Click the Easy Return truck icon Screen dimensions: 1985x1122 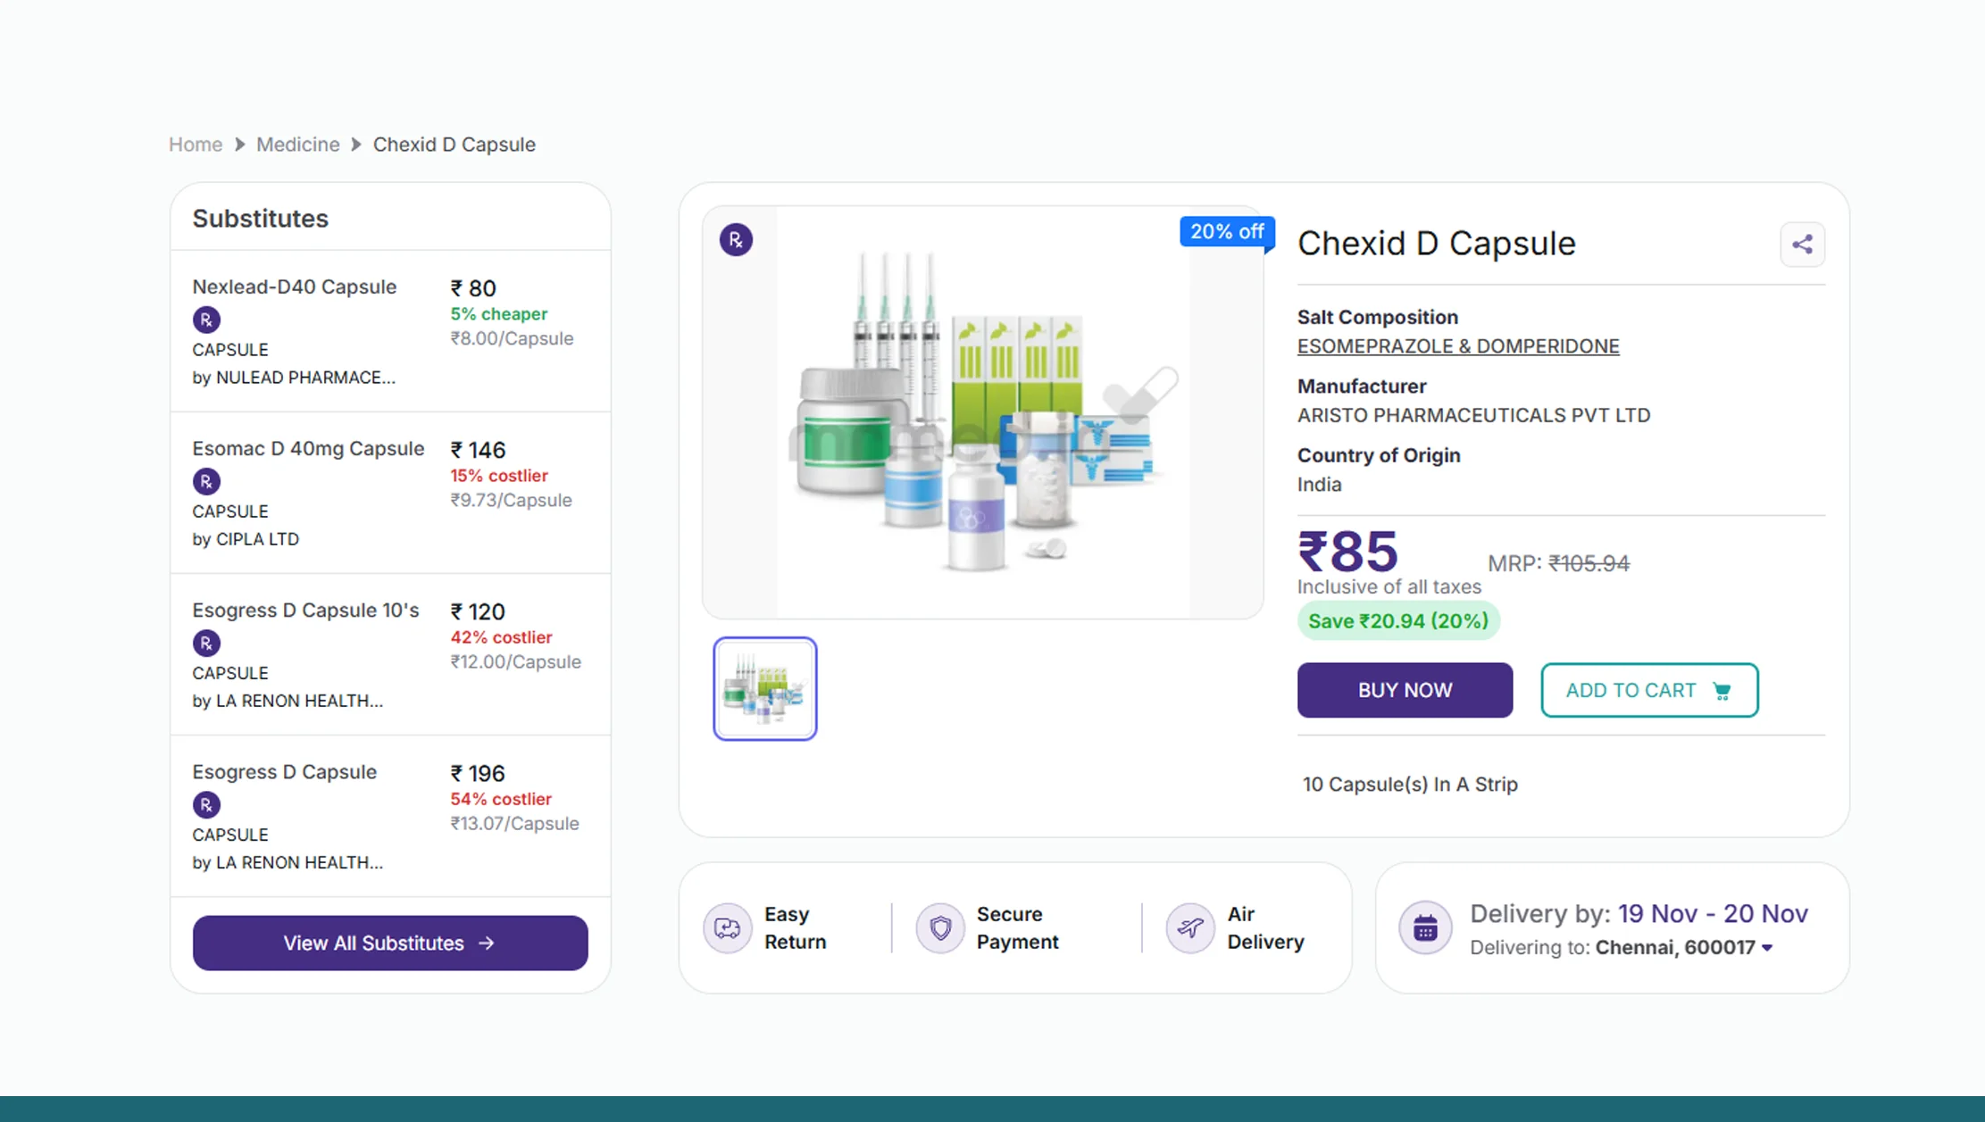point(727,928)
